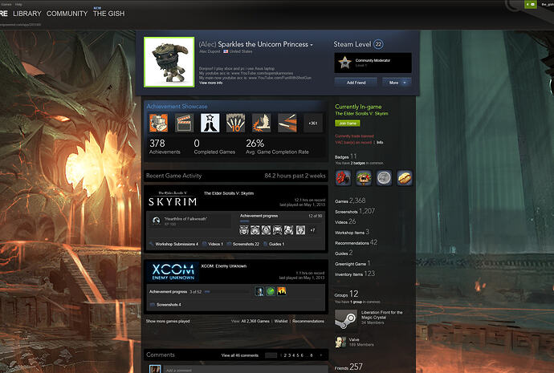The width and height of the screenshot is (554, 373).
Task: Open the green XCOM achievement icon
Action: pos(271,291)
